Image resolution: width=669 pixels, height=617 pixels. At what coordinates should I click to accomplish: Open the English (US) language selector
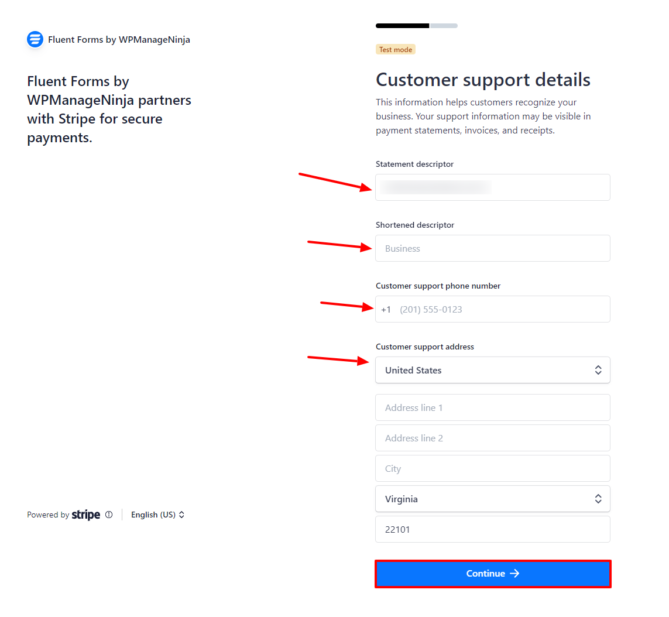coord(157,515)
